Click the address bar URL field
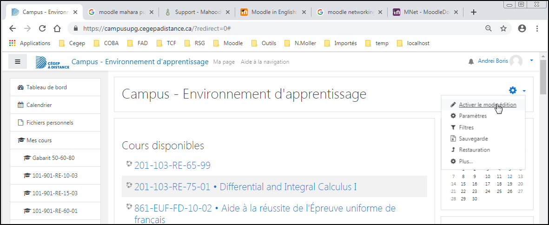Screen dimensions: 549x225 pos(279,28)
